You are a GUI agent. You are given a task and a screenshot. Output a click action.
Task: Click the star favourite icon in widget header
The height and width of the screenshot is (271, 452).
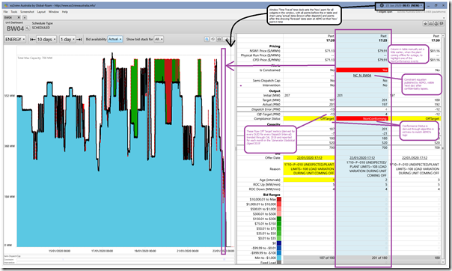tap(425, 24)
